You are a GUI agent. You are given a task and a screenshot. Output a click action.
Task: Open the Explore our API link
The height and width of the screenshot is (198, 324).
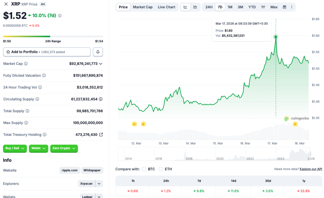(x=310, y=169)
